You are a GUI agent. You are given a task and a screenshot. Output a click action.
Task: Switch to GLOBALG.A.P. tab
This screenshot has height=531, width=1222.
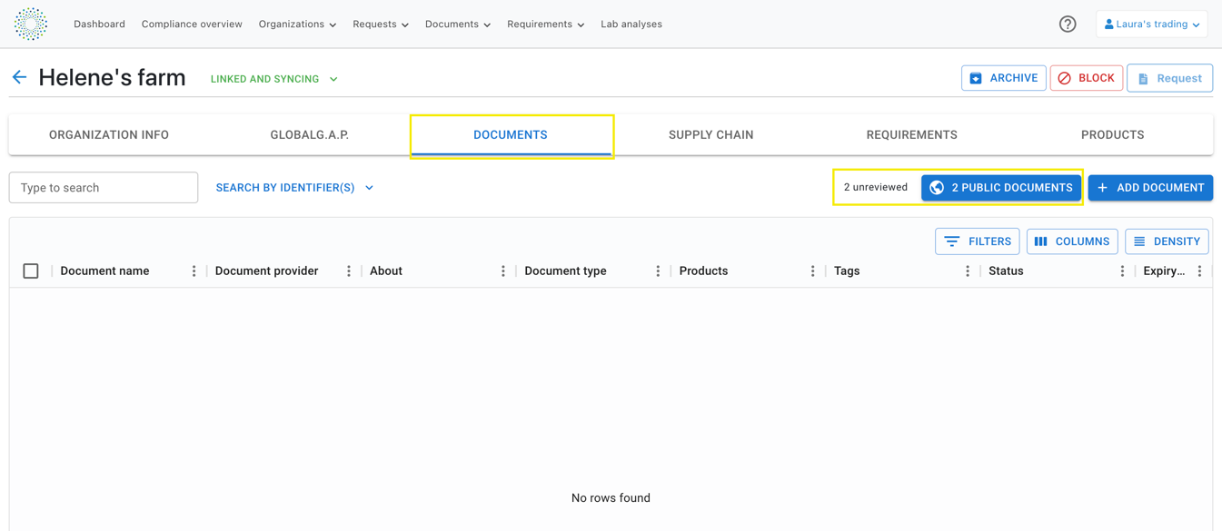coord(310,135)
